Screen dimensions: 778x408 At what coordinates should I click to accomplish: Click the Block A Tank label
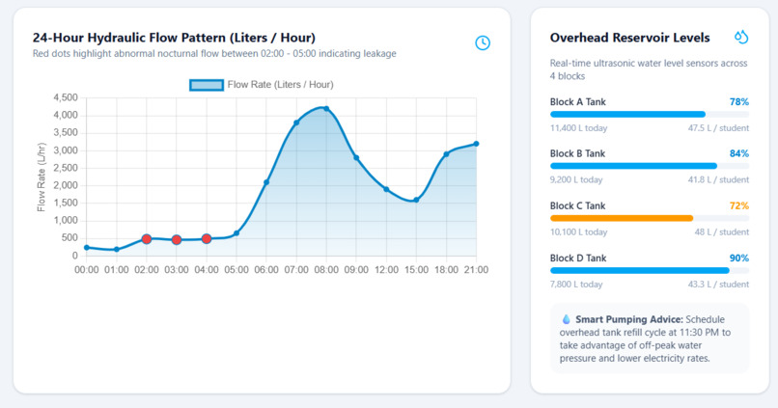coord(577,101)
